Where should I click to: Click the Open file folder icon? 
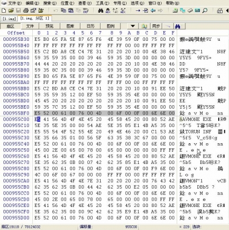pos(11,10)
